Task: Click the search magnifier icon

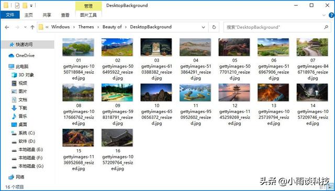Action: (x=326, y=27)
